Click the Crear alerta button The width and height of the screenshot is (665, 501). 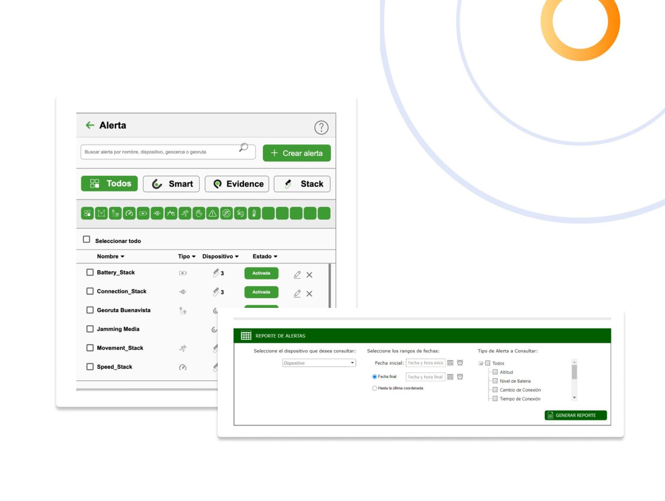297,153
